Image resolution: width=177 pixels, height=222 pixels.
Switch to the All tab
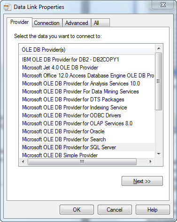pos(100,23)
